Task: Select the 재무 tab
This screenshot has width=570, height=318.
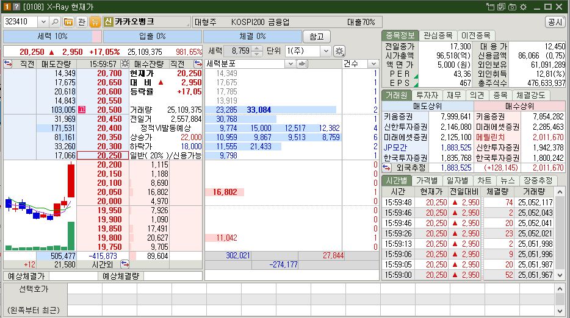Action: click(453, 95)
